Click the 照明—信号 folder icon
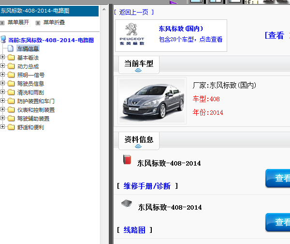This screenshot has width=290, height=244. 11,75
